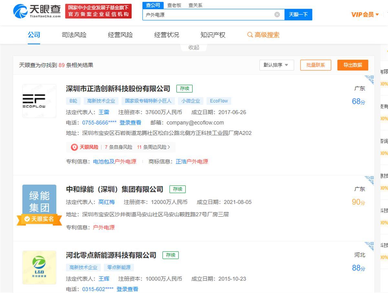Viewport: 388px width, 293px height.
Task: Open the 司法风险 tab
Action: [74, 35]
